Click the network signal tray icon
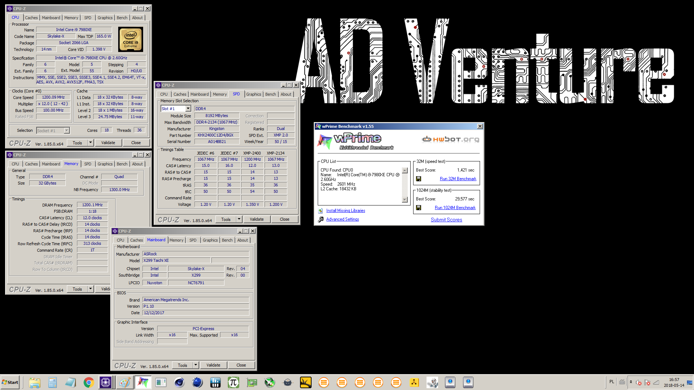 (x=656, y=382)
